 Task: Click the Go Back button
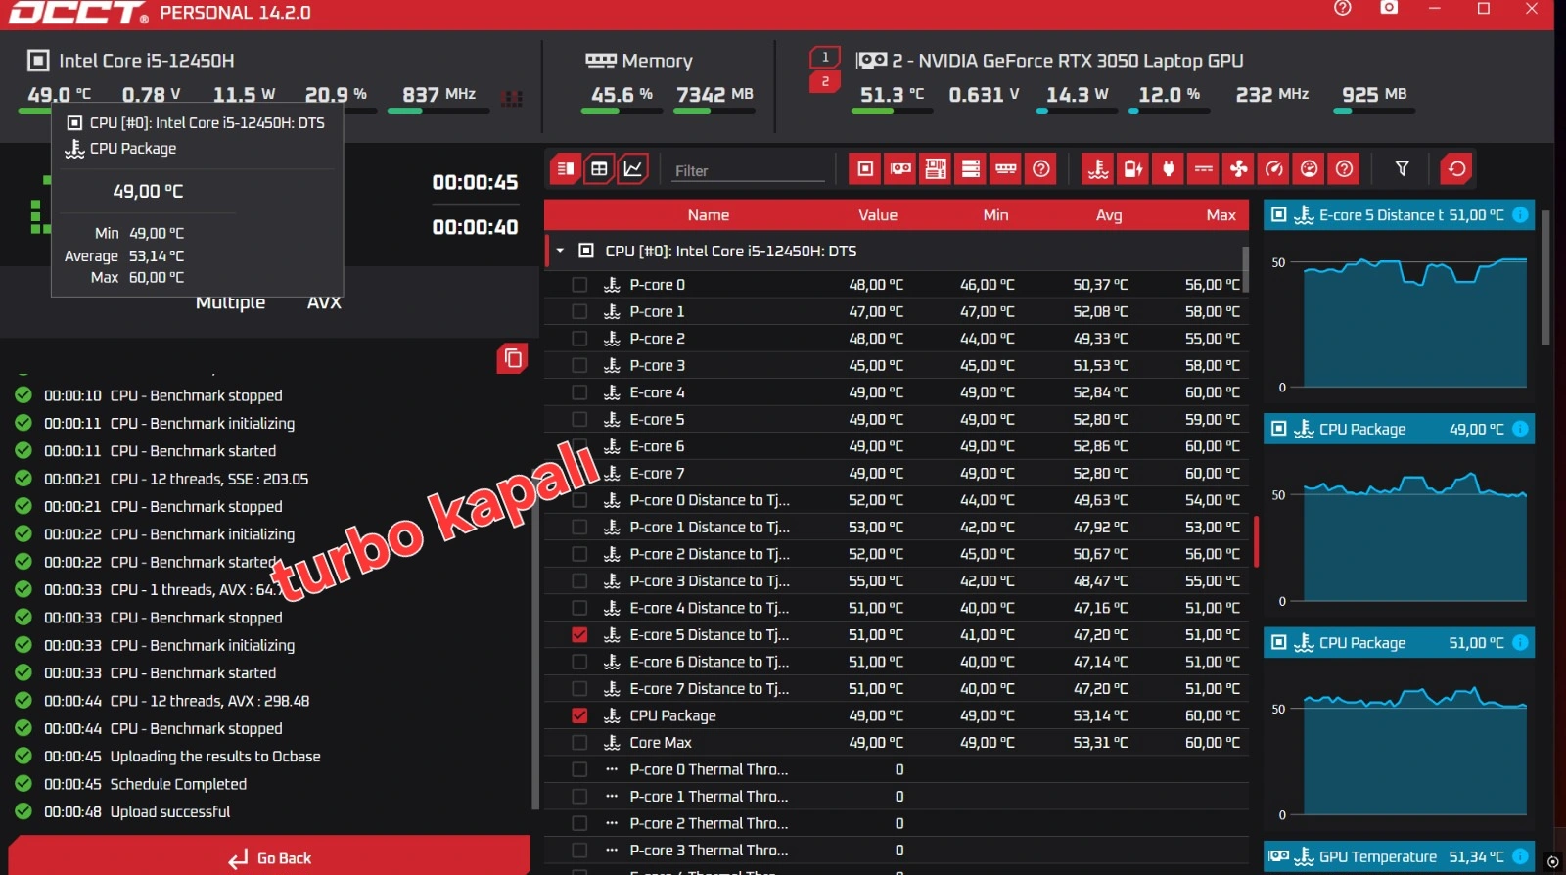coord(270,856)
